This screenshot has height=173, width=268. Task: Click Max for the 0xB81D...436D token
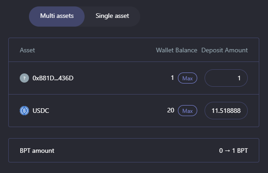(188, 78)
